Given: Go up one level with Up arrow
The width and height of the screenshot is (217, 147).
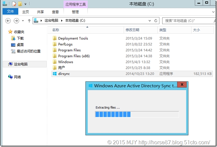Looking at the screenshot, I should [29, 21].
